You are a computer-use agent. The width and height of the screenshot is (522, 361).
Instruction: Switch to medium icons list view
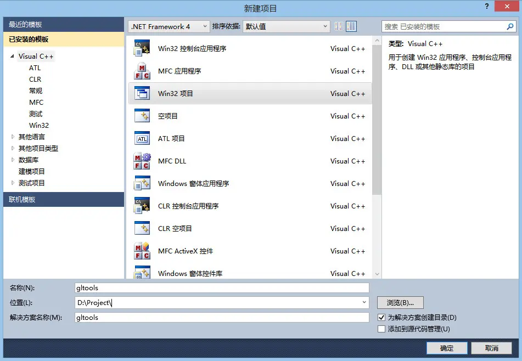pos(351,26)
